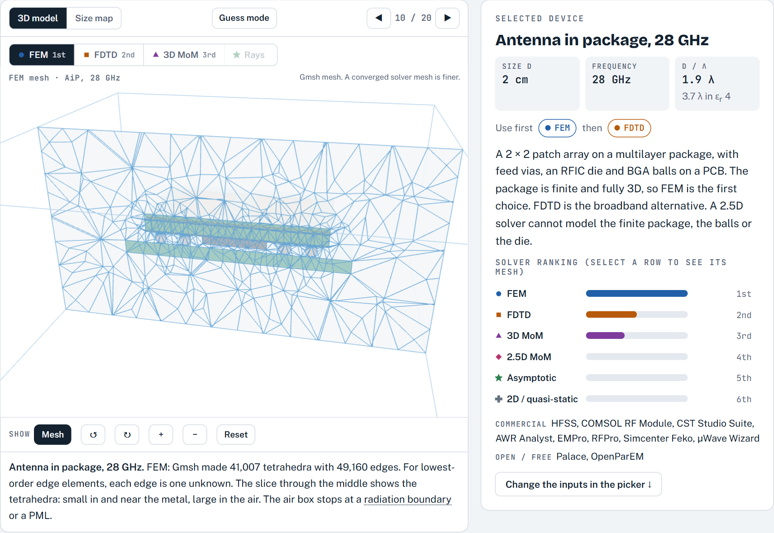The width and height of the screenshot is (774, 533).
Task: Rotate the model clockwise
Action: [127, 435]
